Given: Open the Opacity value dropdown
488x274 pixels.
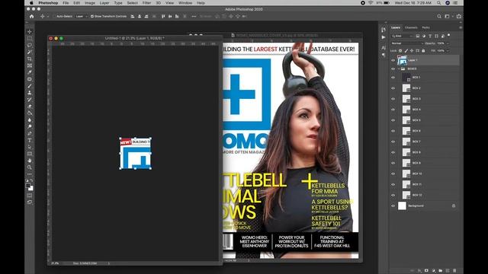Looking at the screenshot, I should click(x=448, y=43).
